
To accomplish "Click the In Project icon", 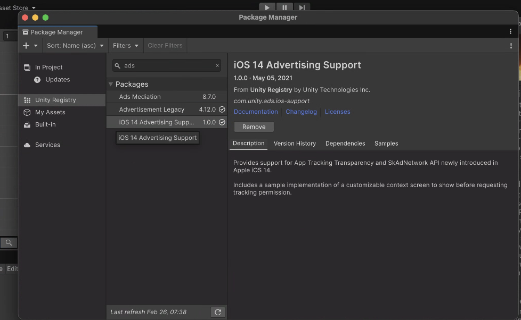I will point(27,68).
